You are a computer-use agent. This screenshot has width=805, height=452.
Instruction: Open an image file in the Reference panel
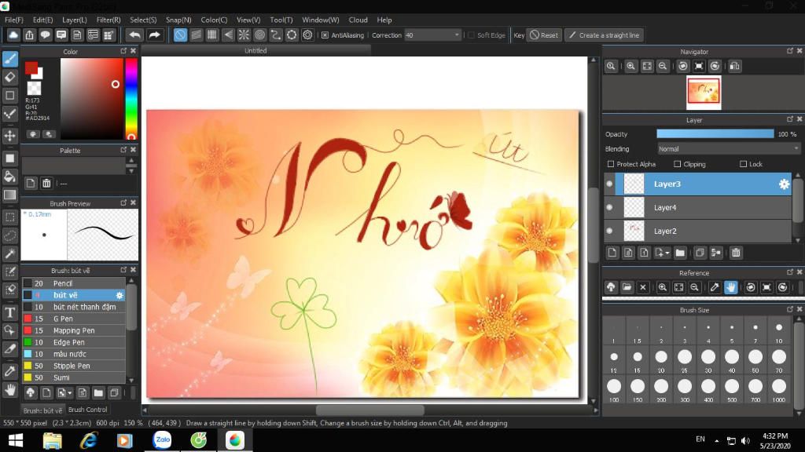[627, 287]
